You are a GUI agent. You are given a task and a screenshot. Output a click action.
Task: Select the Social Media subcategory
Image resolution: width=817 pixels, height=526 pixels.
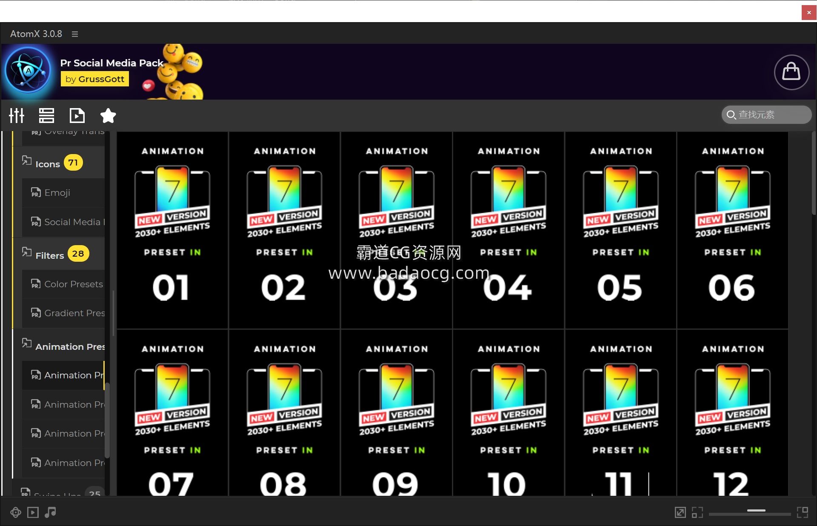pyautogui.click(x=63, y=222)
